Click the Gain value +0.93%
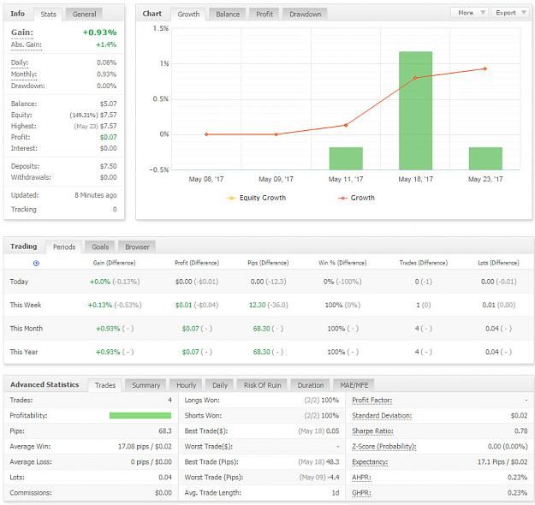Viewport: 535px width, 505px height. click(99, 33)
